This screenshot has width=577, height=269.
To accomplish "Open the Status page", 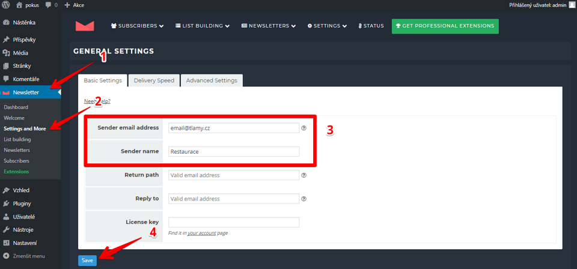I will point(371,26).
